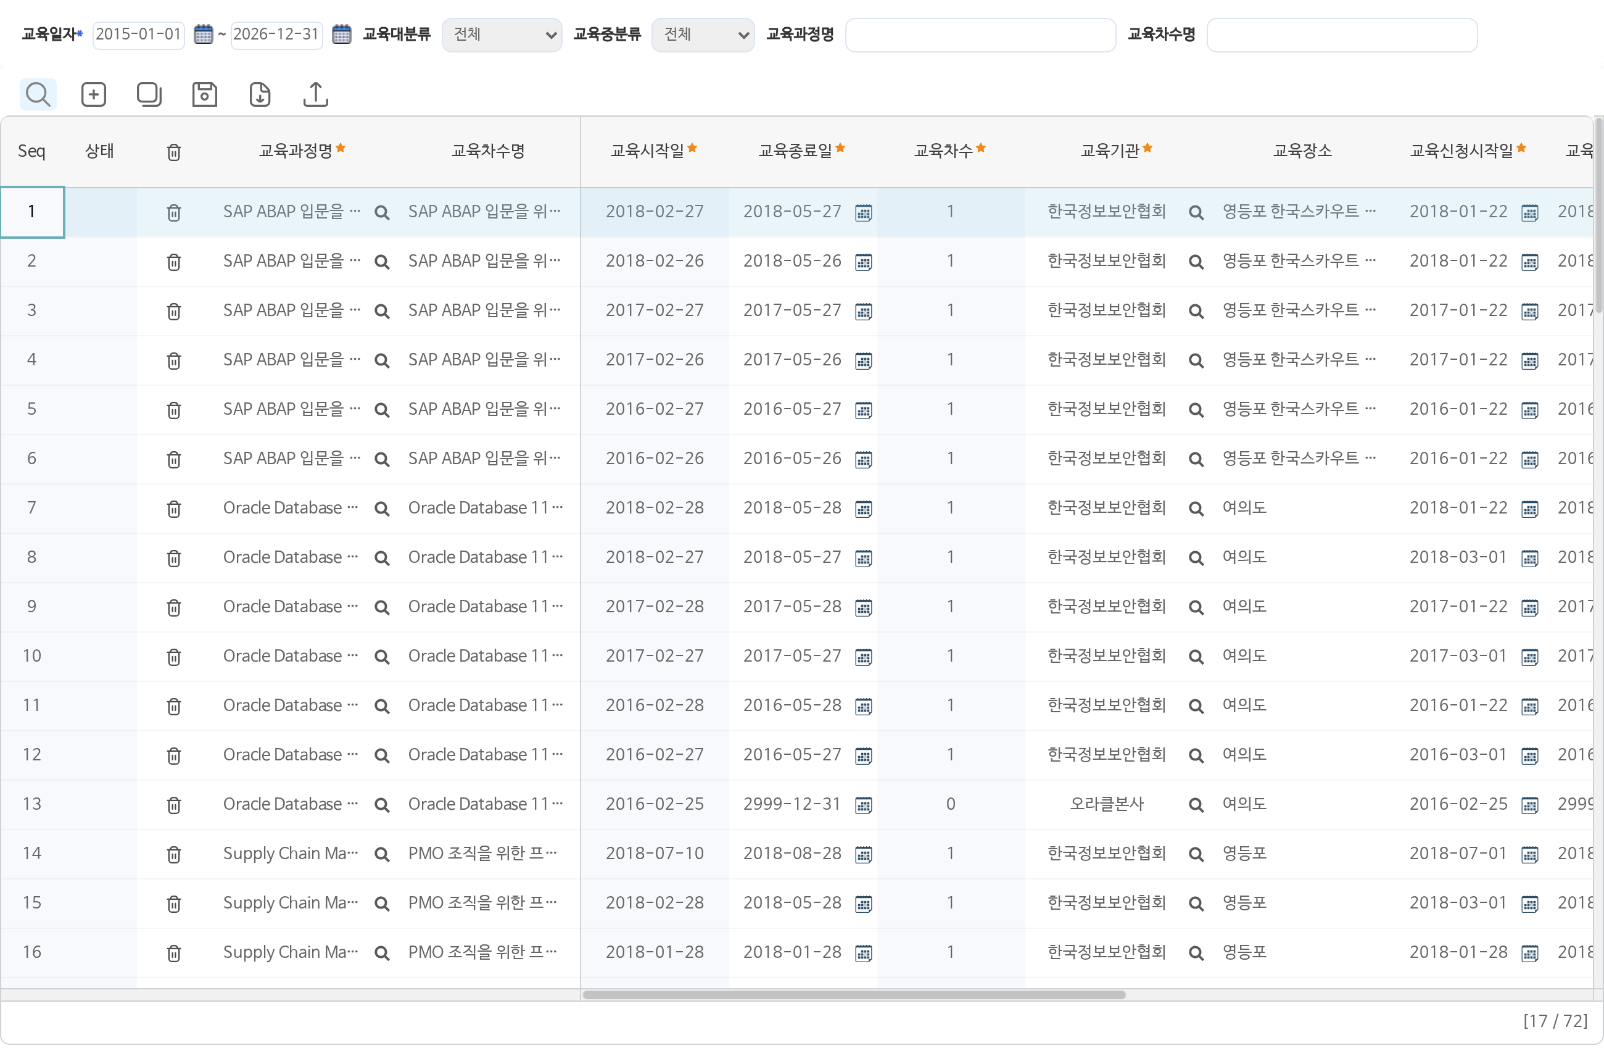Click 교육차수명 column header in table
Image resolution: width=1604 pixels, height=1048 pixels.
tap(488, 151)
